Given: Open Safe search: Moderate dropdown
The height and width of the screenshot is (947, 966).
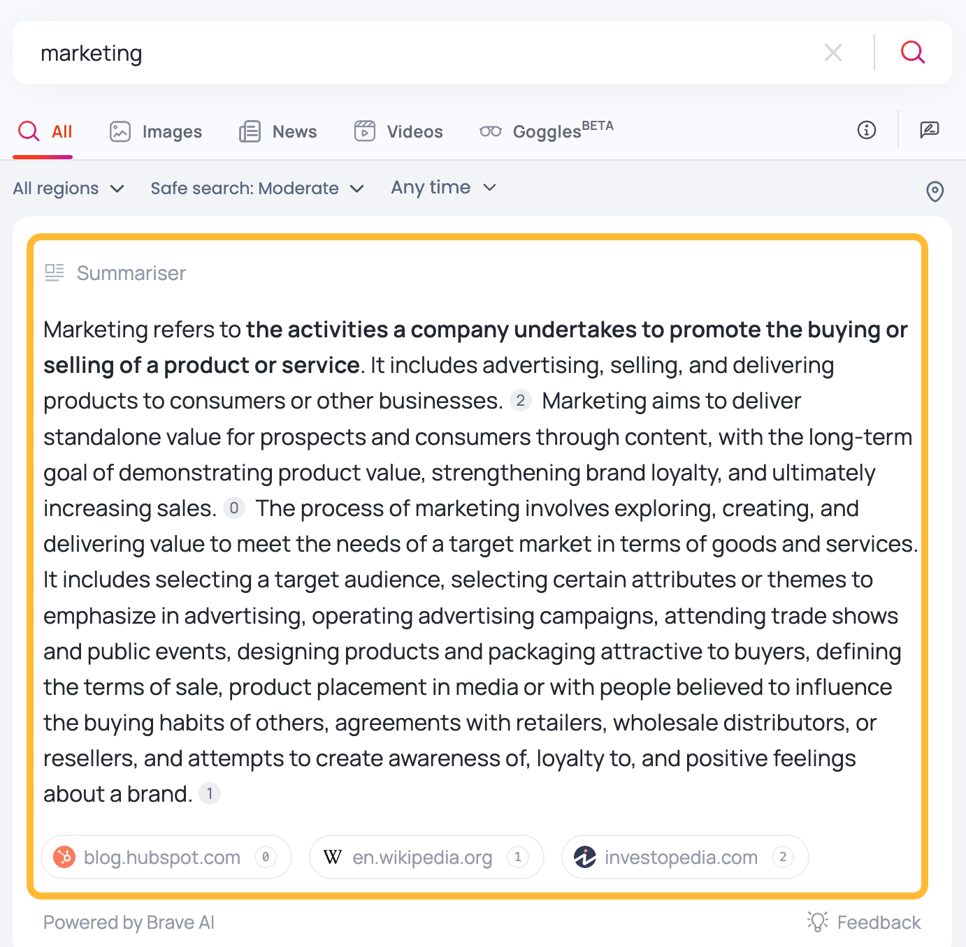Looking at the screenshot, I should point(257,189).
